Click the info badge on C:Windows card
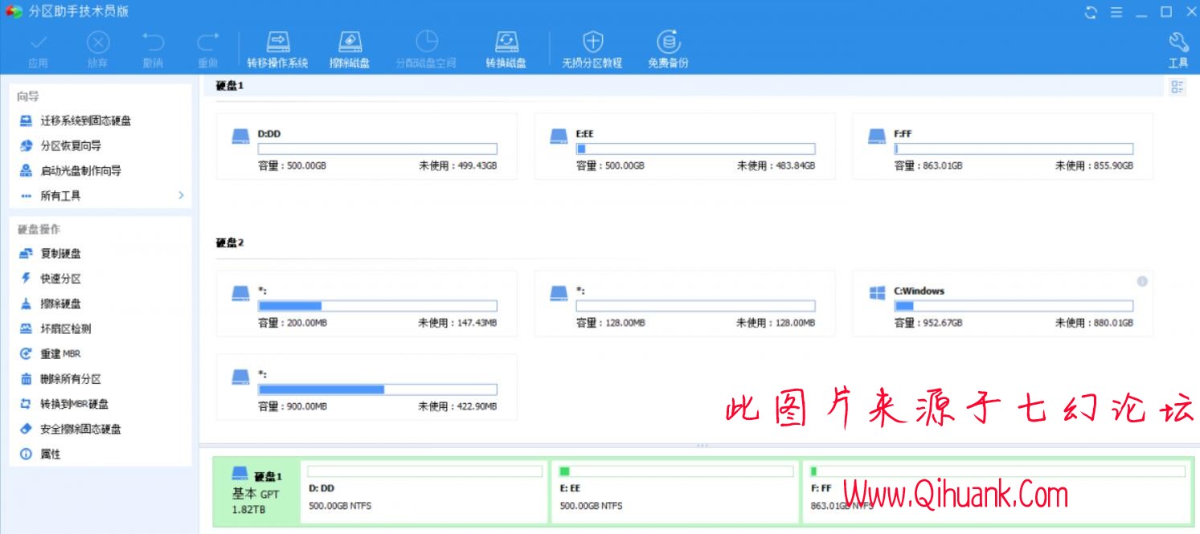Image resolution: width=1200 pixels, height=534 pixels. pyautogui.click(x=1142, y=282)
